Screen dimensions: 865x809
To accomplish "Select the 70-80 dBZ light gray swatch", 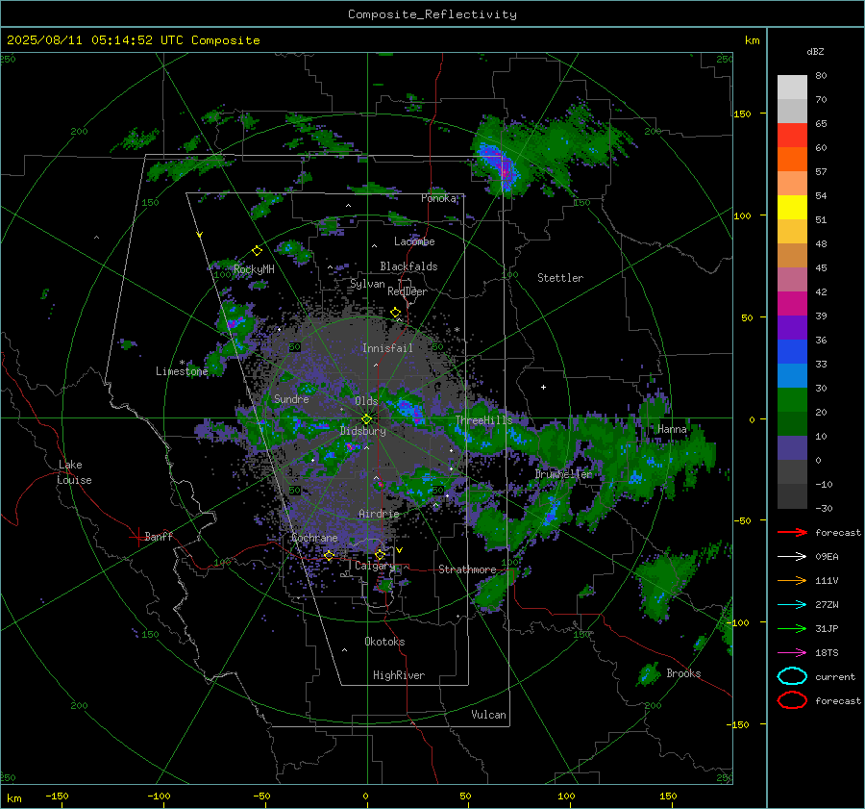I will click(x=792, y=87).
